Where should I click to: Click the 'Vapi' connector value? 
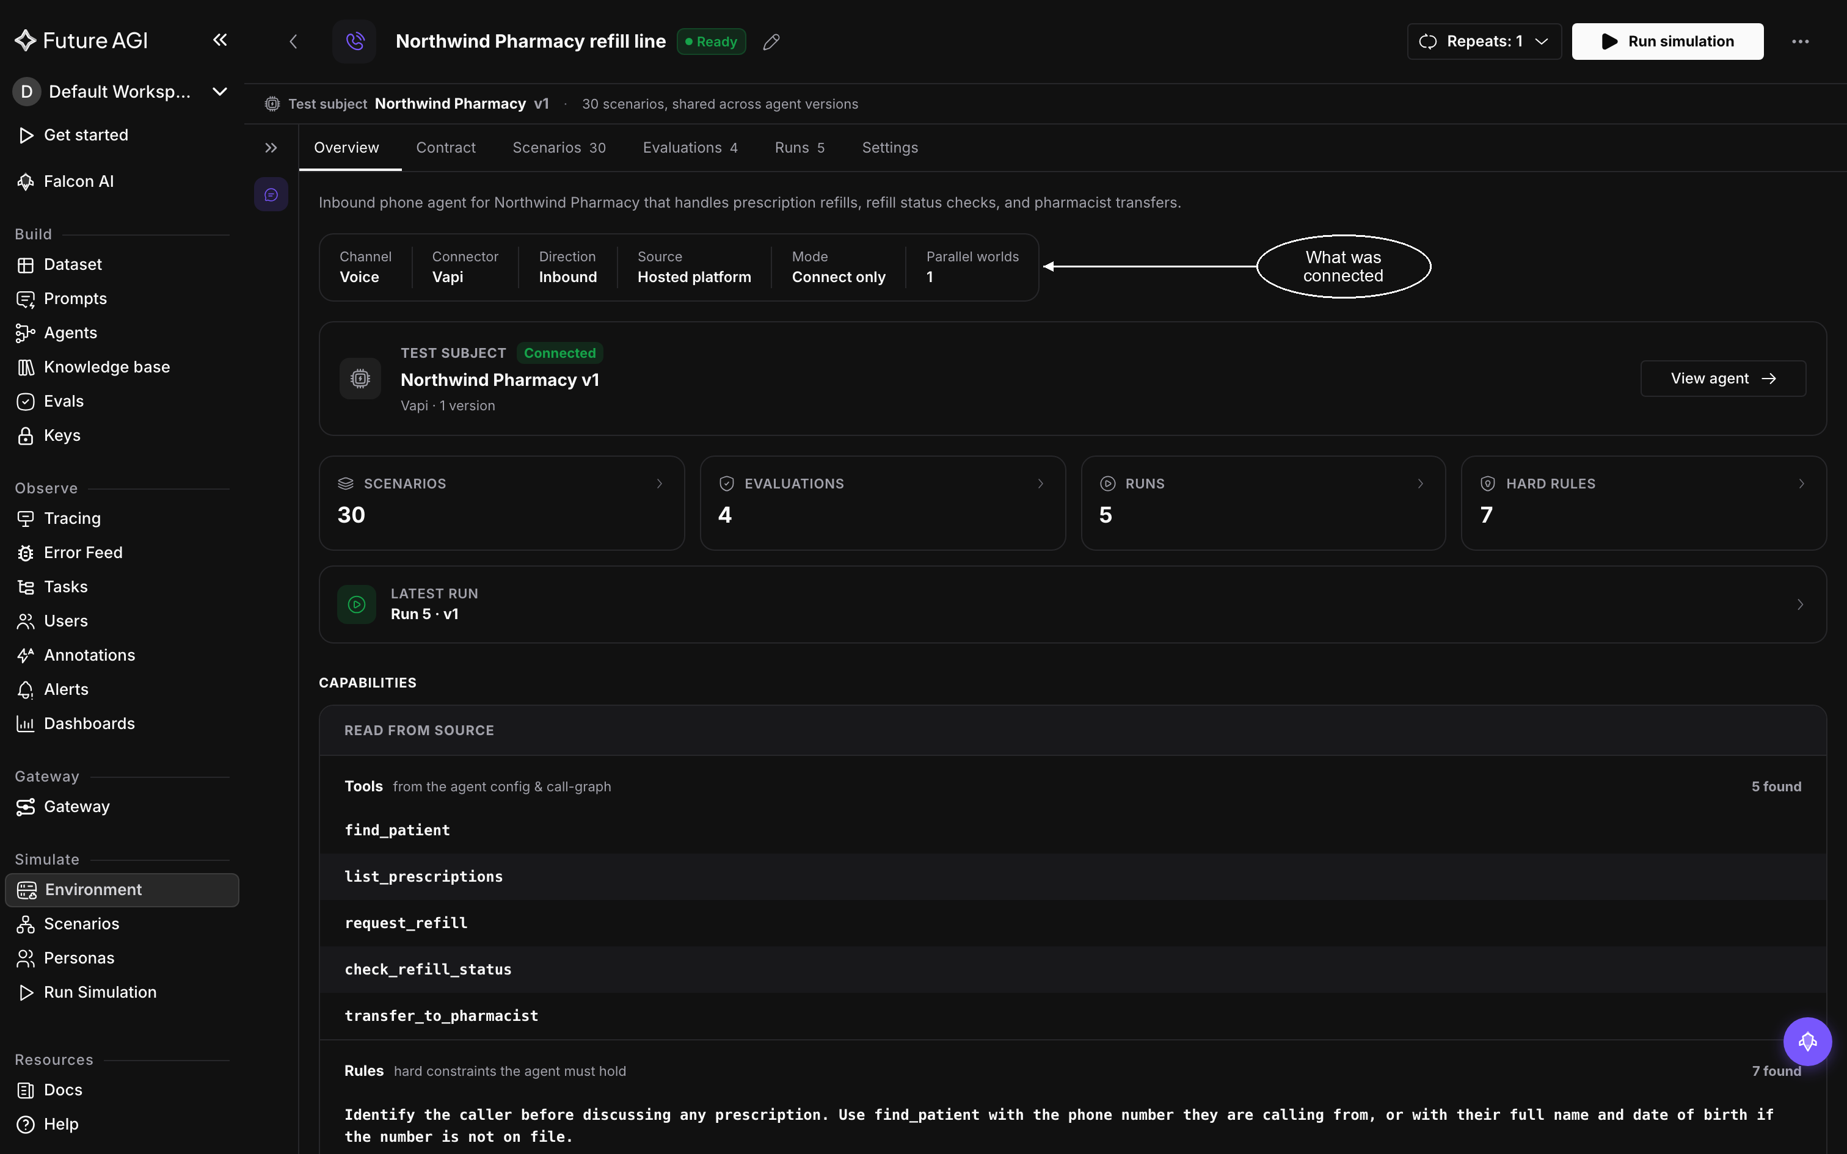[x=447, y=277]
